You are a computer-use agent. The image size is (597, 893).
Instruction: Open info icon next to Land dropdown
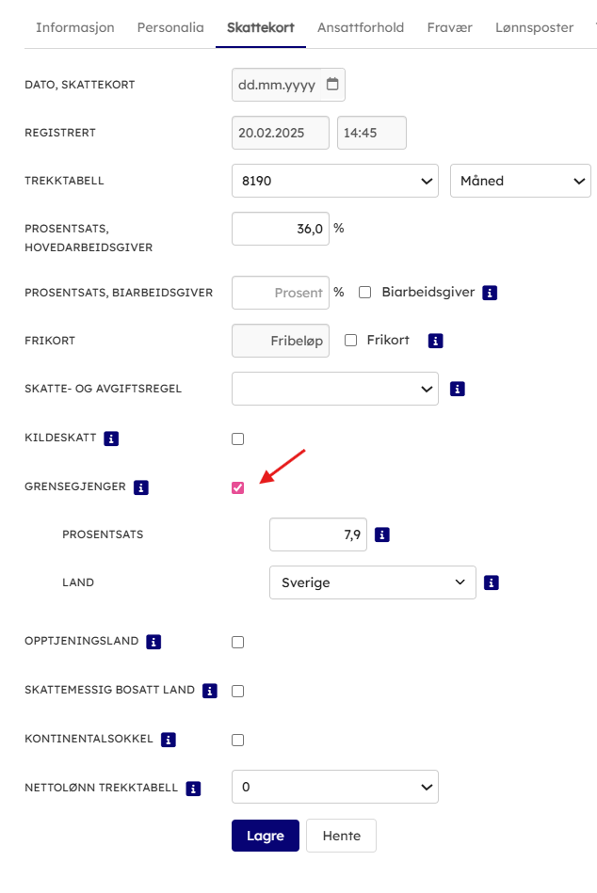click(492, 582)
